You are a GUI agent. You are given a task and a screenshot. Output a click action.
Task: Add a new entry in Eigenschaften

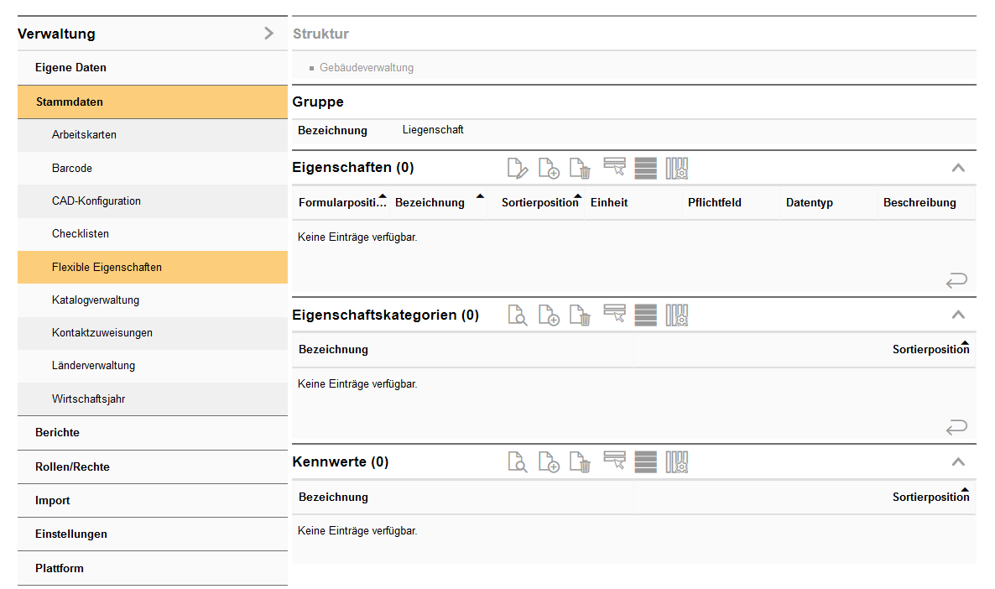click(x=549, y=169)
